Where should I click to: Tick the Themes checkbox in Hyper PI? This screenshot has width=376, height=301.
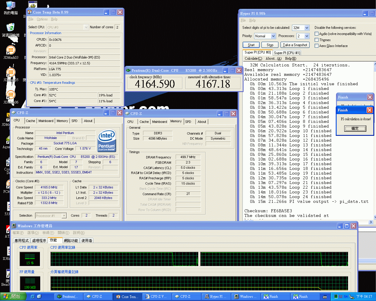tap(316, 40)
